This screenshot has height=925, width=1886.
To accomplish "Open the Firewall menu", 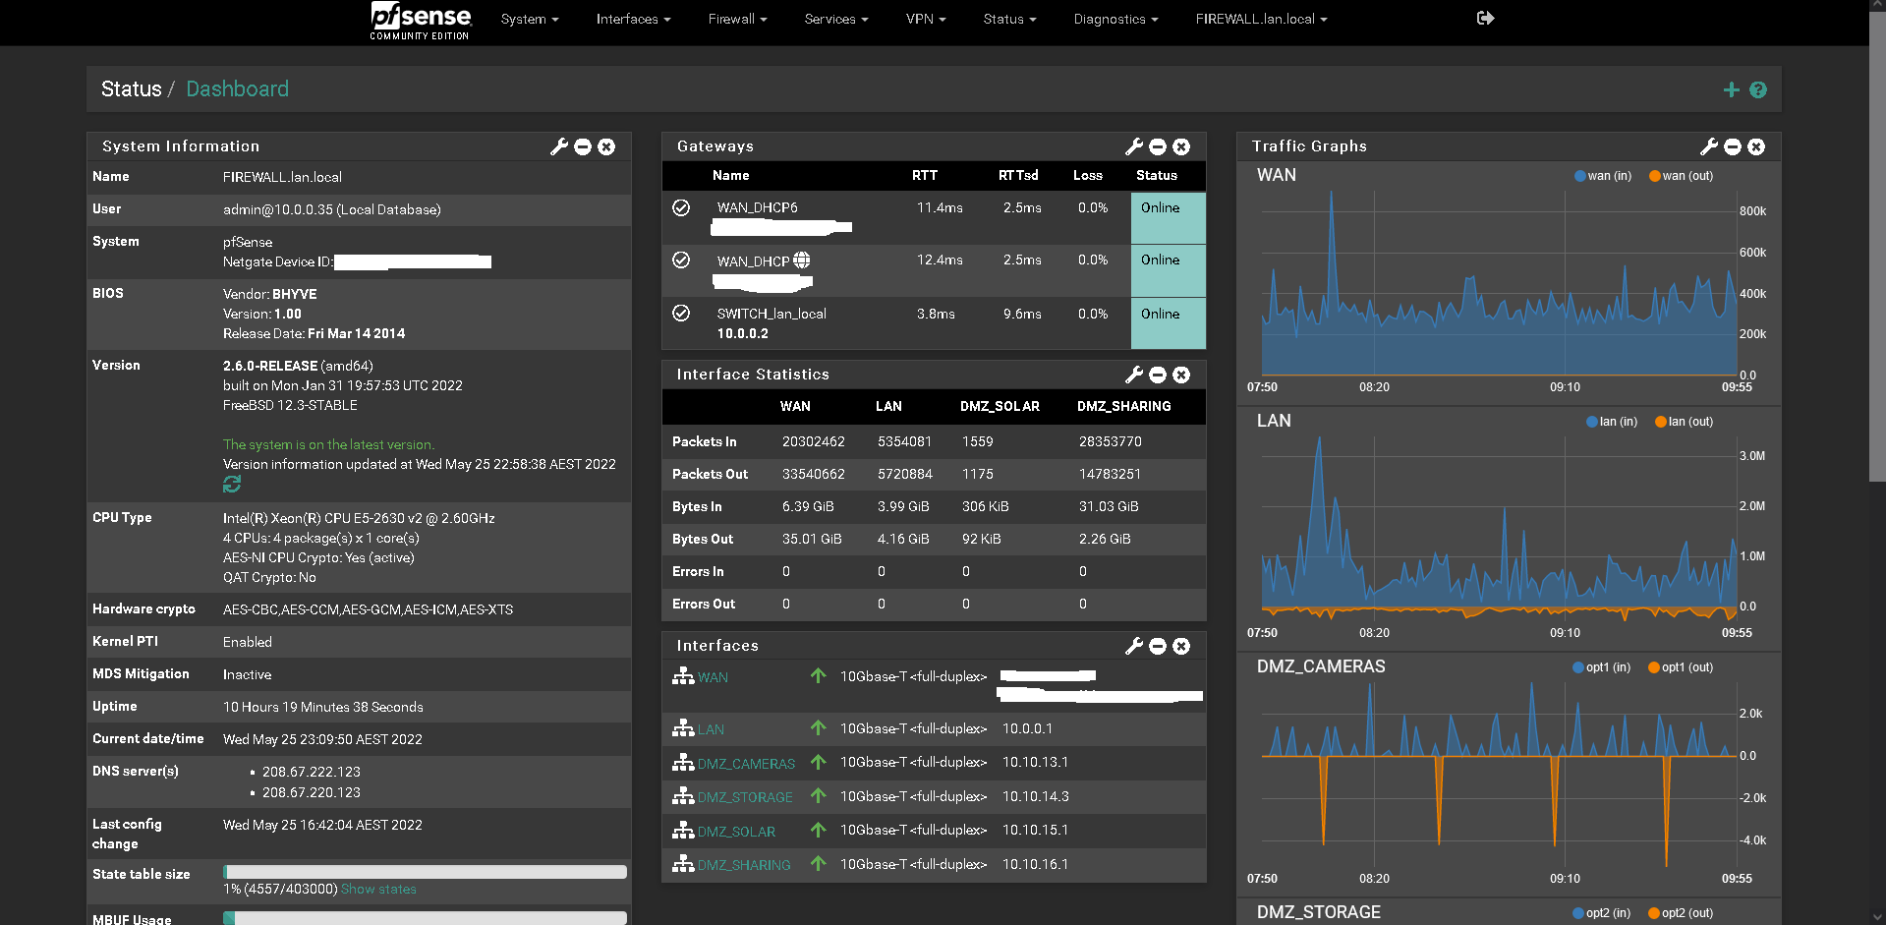I will point(737,19).
